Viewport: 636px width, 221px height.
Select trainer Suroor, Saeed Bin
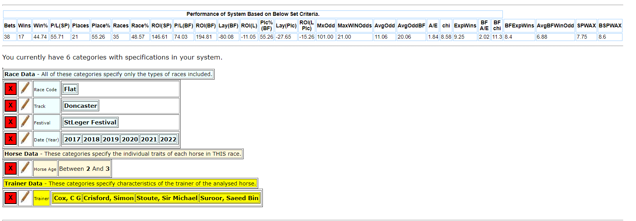coord(229,198)
